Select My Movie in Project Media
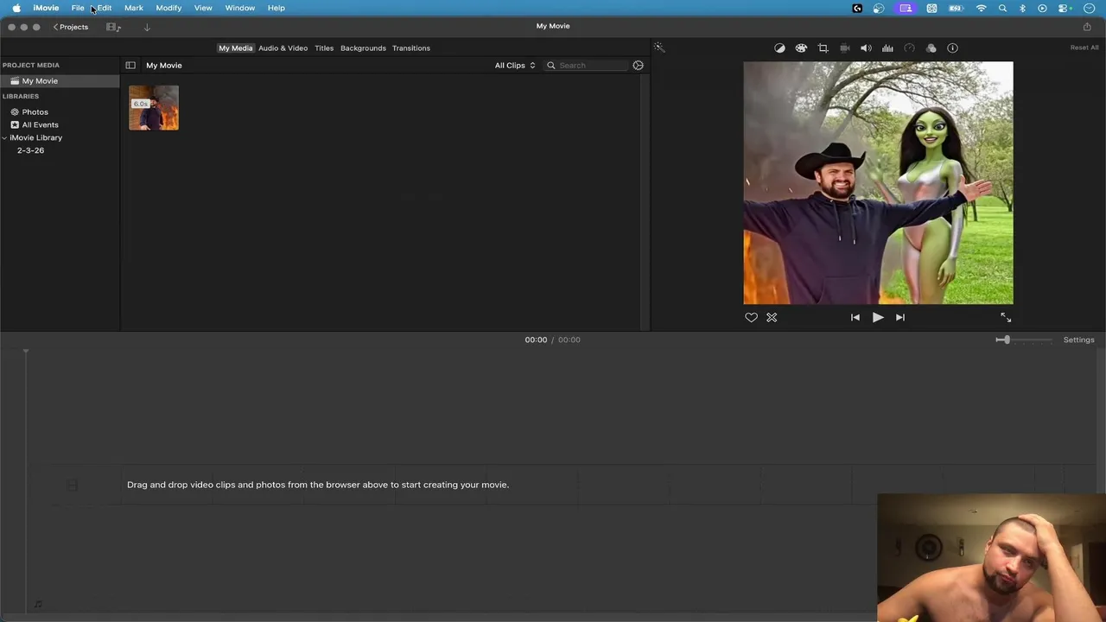Screen dimensions: 1106x622 [x=60, y=81]
